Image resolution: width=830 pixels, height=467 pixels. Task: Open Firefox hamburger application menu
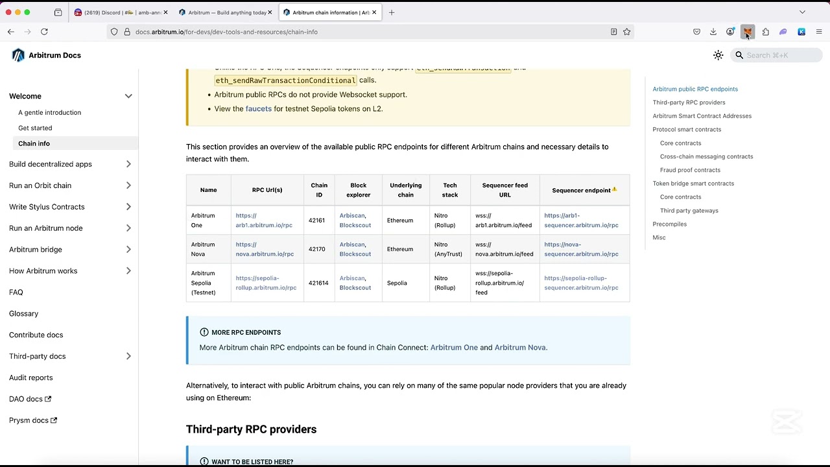[819, 32]
